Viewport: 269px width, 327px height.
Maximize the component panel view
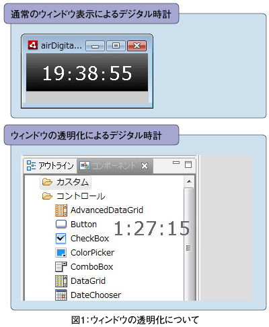[188, 165]
